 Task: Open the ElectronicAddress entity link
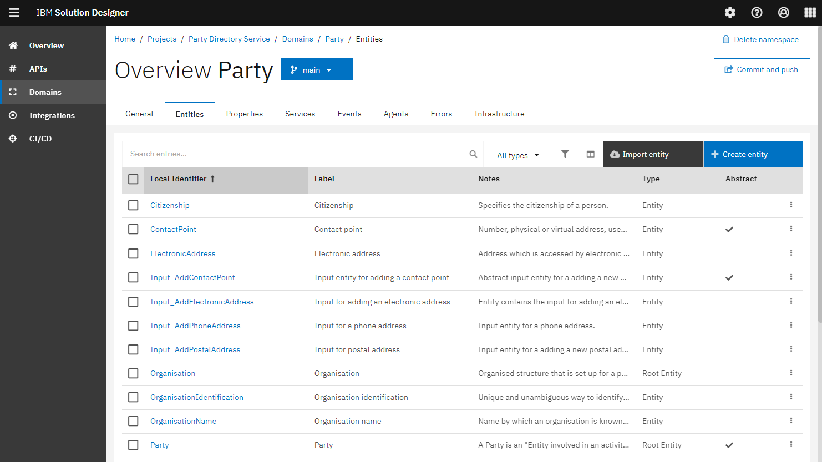pyautogui.click(x=182, y=253)
